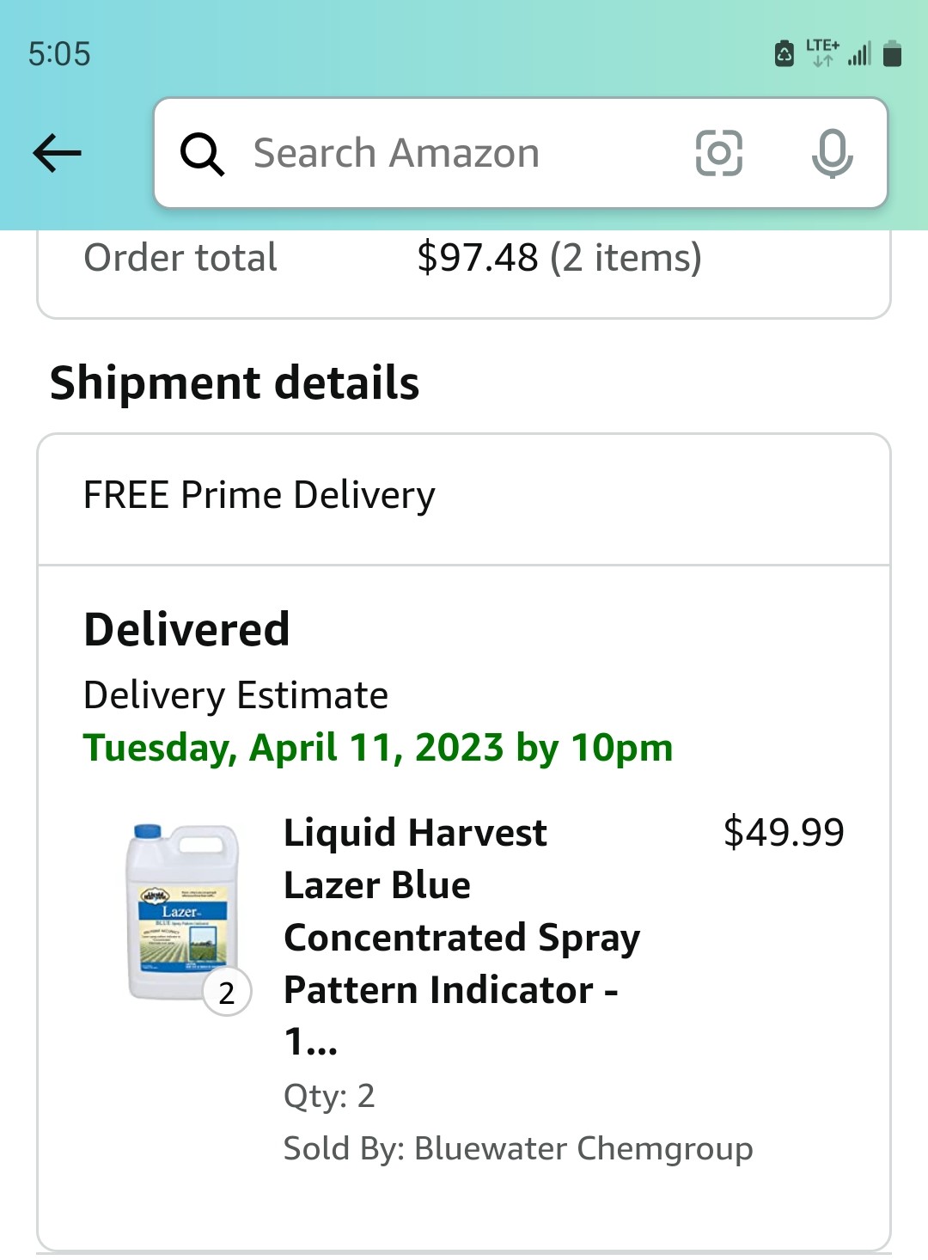Screen dimensions: 928x1260
Task: Tap the $49.99 item price
Action: point(784,832)
